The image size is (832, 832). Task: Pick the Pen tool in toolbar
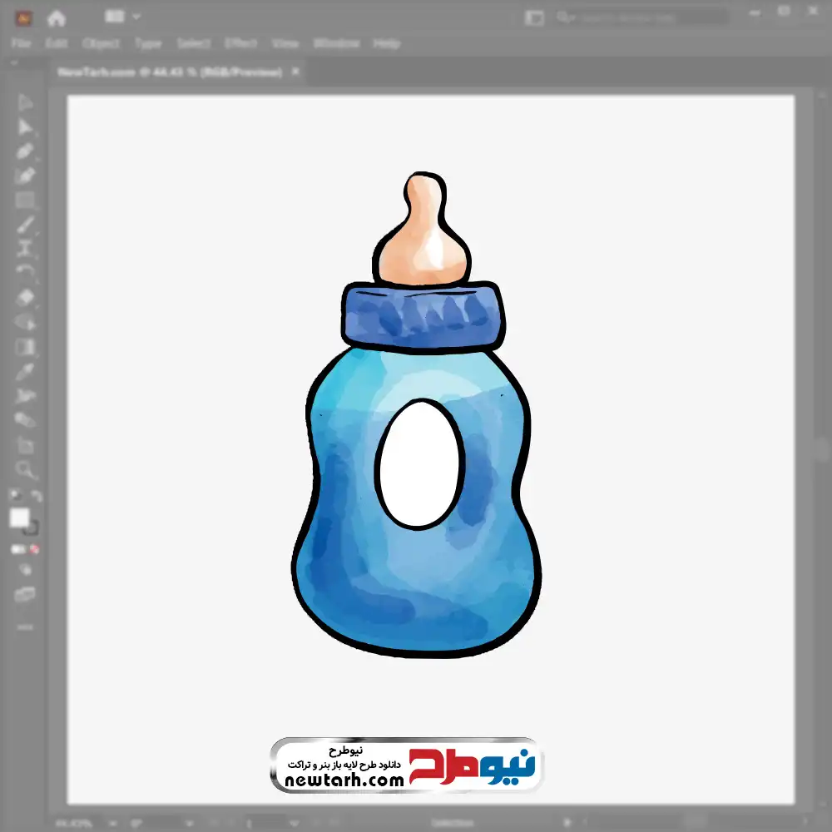tap(25, 151)
